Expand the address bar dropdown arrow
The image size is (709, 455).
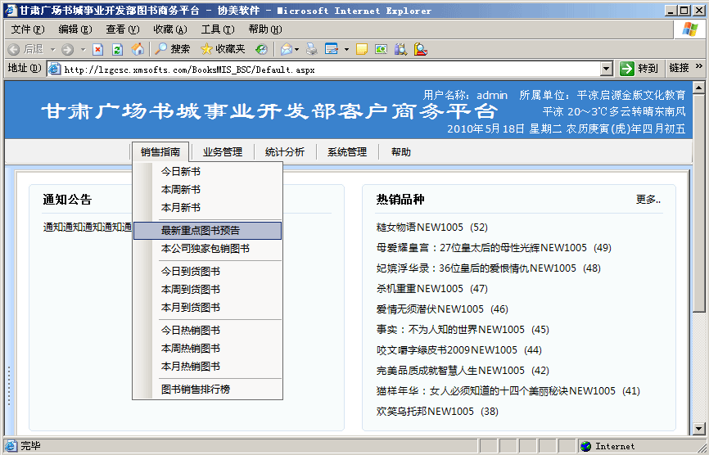607,70
